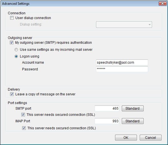Discard changes with the Cancel button
Viewport: 168px width, 145px height.
pos(151,138)
